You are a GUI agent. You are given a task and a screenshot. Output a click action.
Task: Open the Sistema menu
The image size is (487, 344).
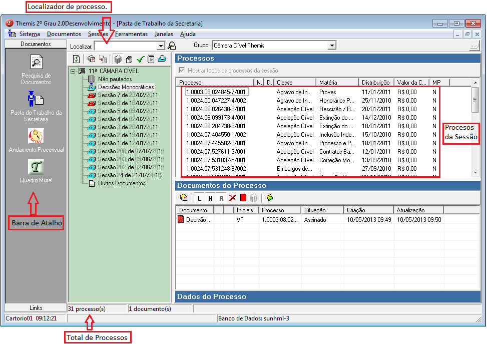pos(30,34)
